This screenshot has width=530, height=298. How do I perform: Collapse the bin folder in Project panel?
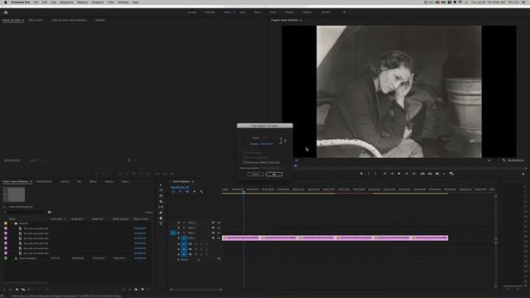pos(11,223)
